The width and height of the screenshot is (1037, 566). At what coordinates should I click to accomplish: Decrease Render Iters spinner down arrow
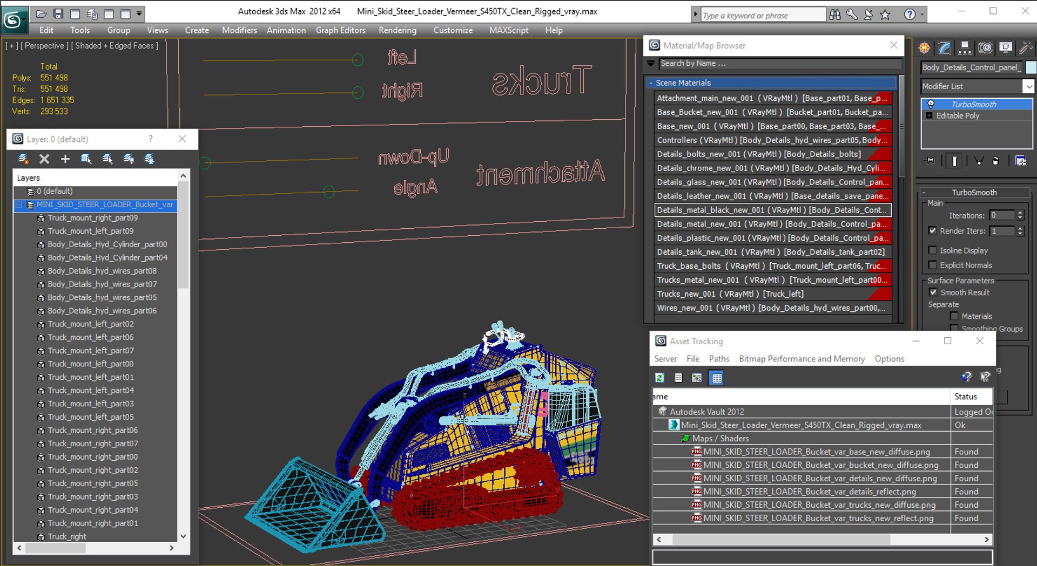click(1020, 234)
